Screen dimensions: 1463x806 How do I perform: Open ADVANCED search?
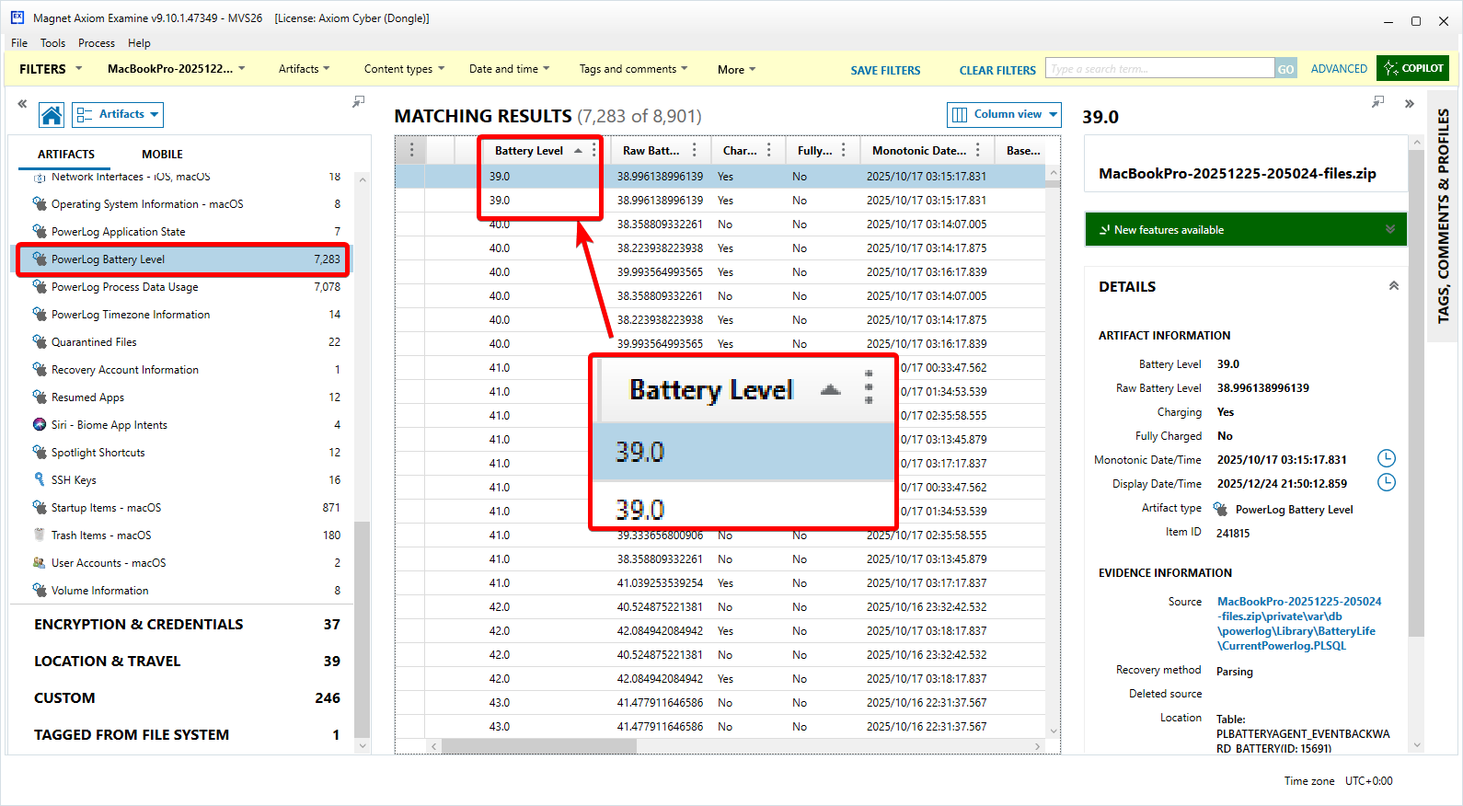click(x=1339, y=69)
